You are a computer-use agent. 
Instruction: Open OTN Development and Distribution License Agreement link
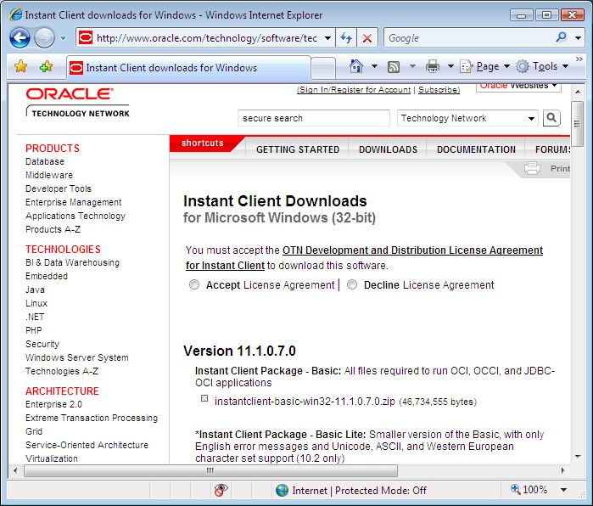click(412, 250)
